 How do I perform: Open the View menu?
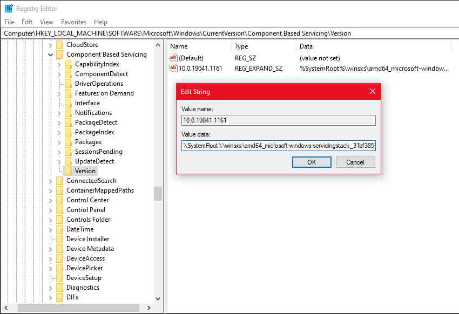coord(46,22)
